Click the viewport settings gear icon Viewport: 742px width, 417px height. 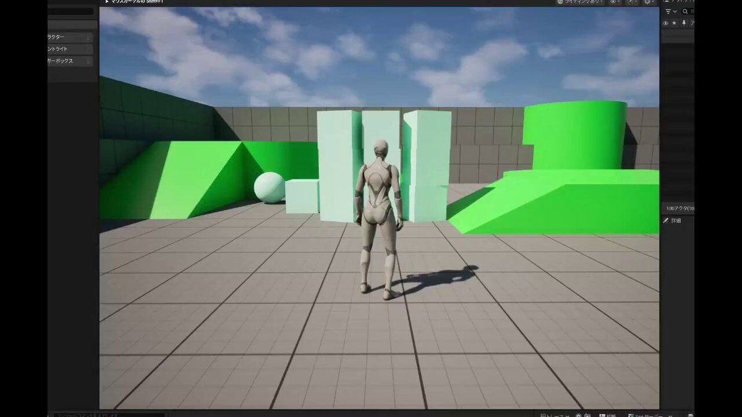coord(649,2)
